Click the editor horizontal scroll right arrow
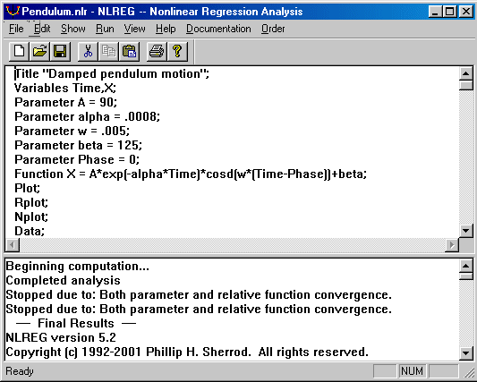477x382 pixels. point(452,245)
